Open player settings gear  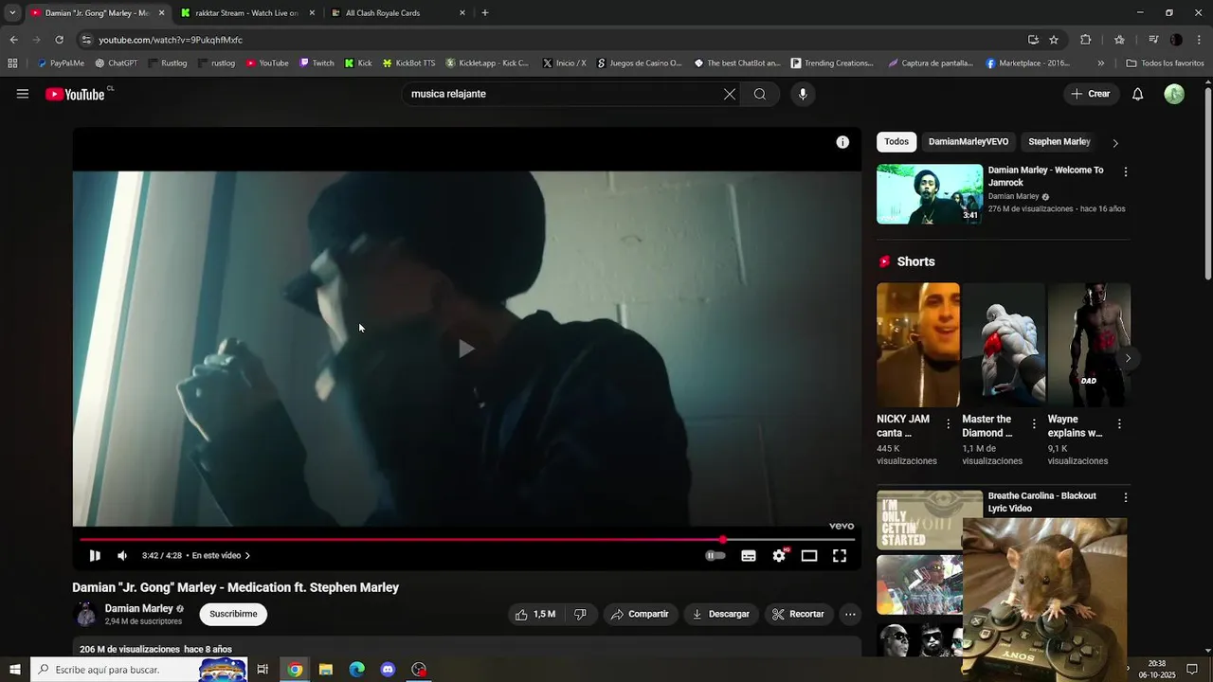pyautogui.click(x=779, y=556)
